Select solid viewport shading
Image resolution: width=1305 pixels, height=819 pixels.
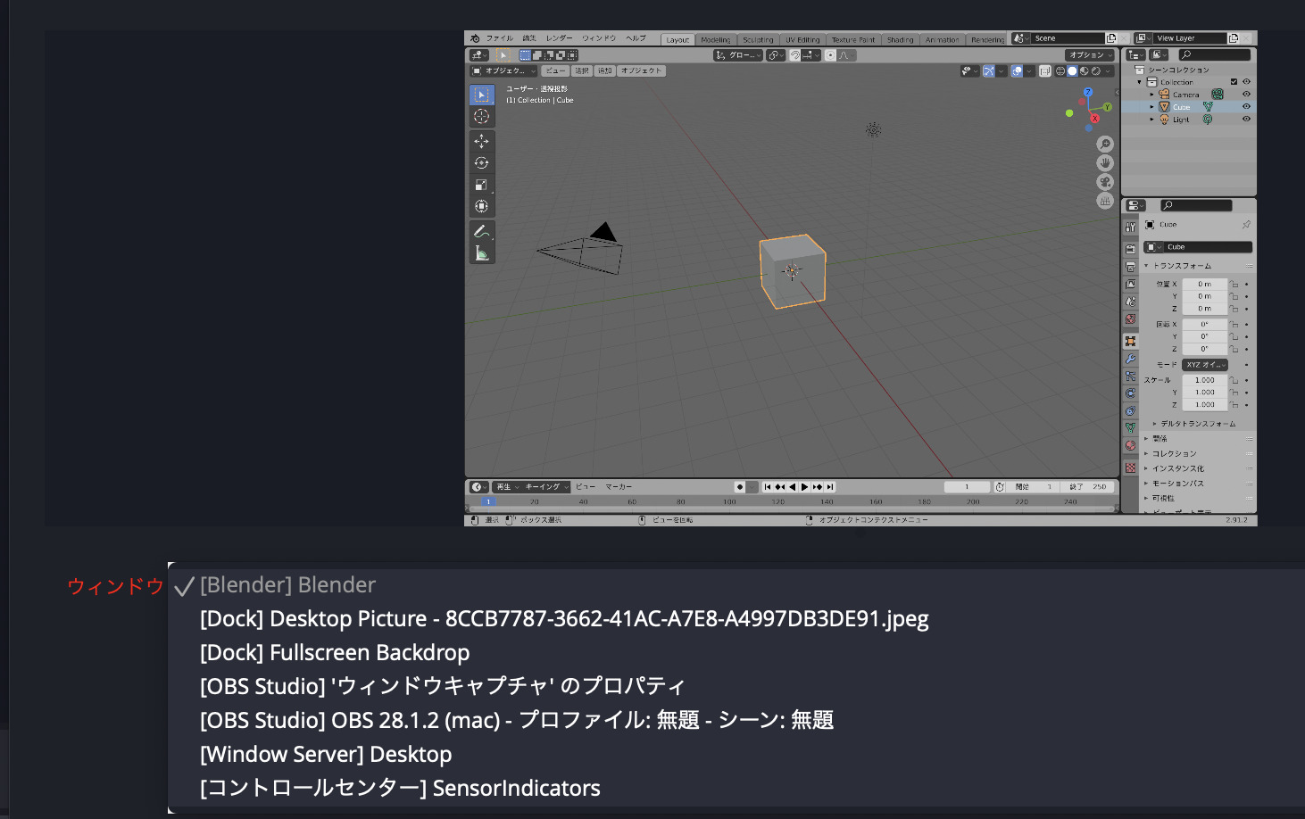tap(1072, 71)
